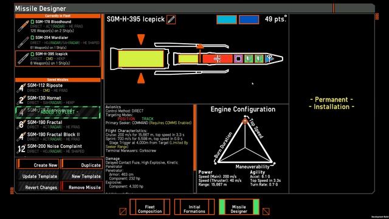Click the green document icon beside SGM-H-395 Icepick
Screen dimensions: 389x219
coord(32,54)
